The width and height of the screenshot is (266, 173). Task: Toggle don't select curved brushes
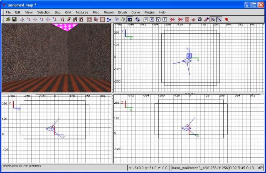pos(180,19)
